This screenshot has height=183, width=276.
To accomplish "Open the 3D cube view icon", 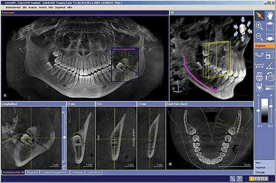I will point(270,55).
